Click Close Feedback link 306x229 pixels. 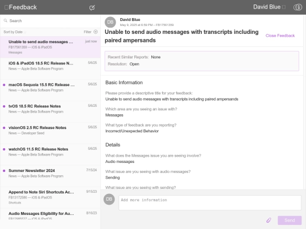(280, 36)
